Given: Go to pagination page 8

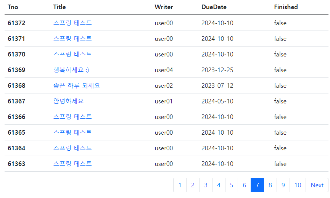Looking at the screenshot, I should pos(270,185).
